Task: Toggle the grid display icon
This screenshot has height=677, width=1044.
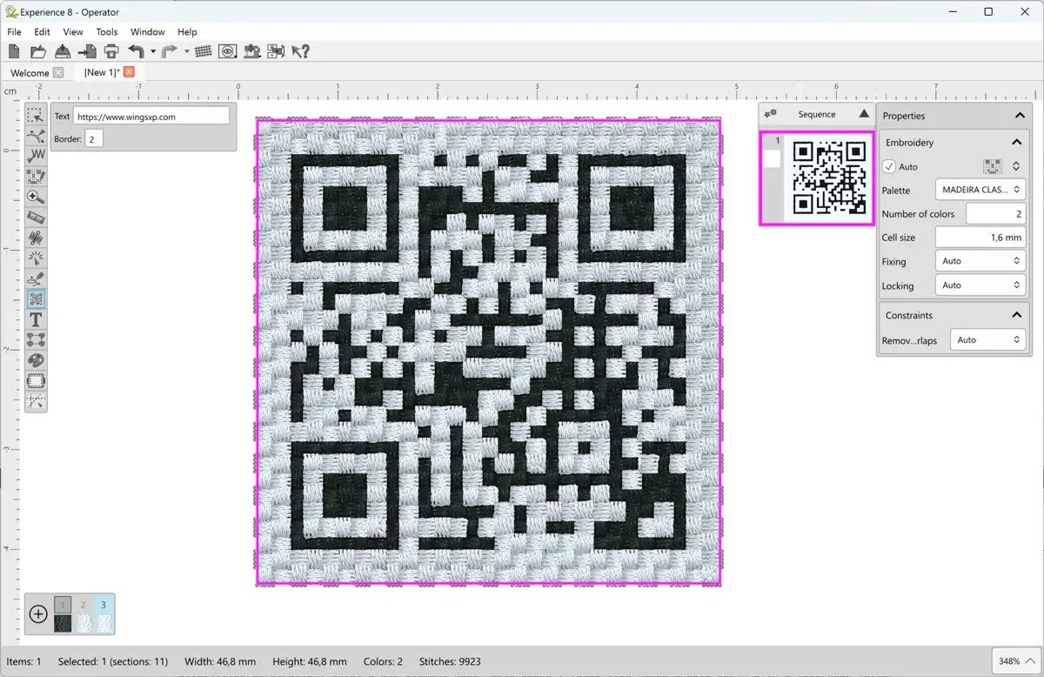Action: (x=203, y=51)
